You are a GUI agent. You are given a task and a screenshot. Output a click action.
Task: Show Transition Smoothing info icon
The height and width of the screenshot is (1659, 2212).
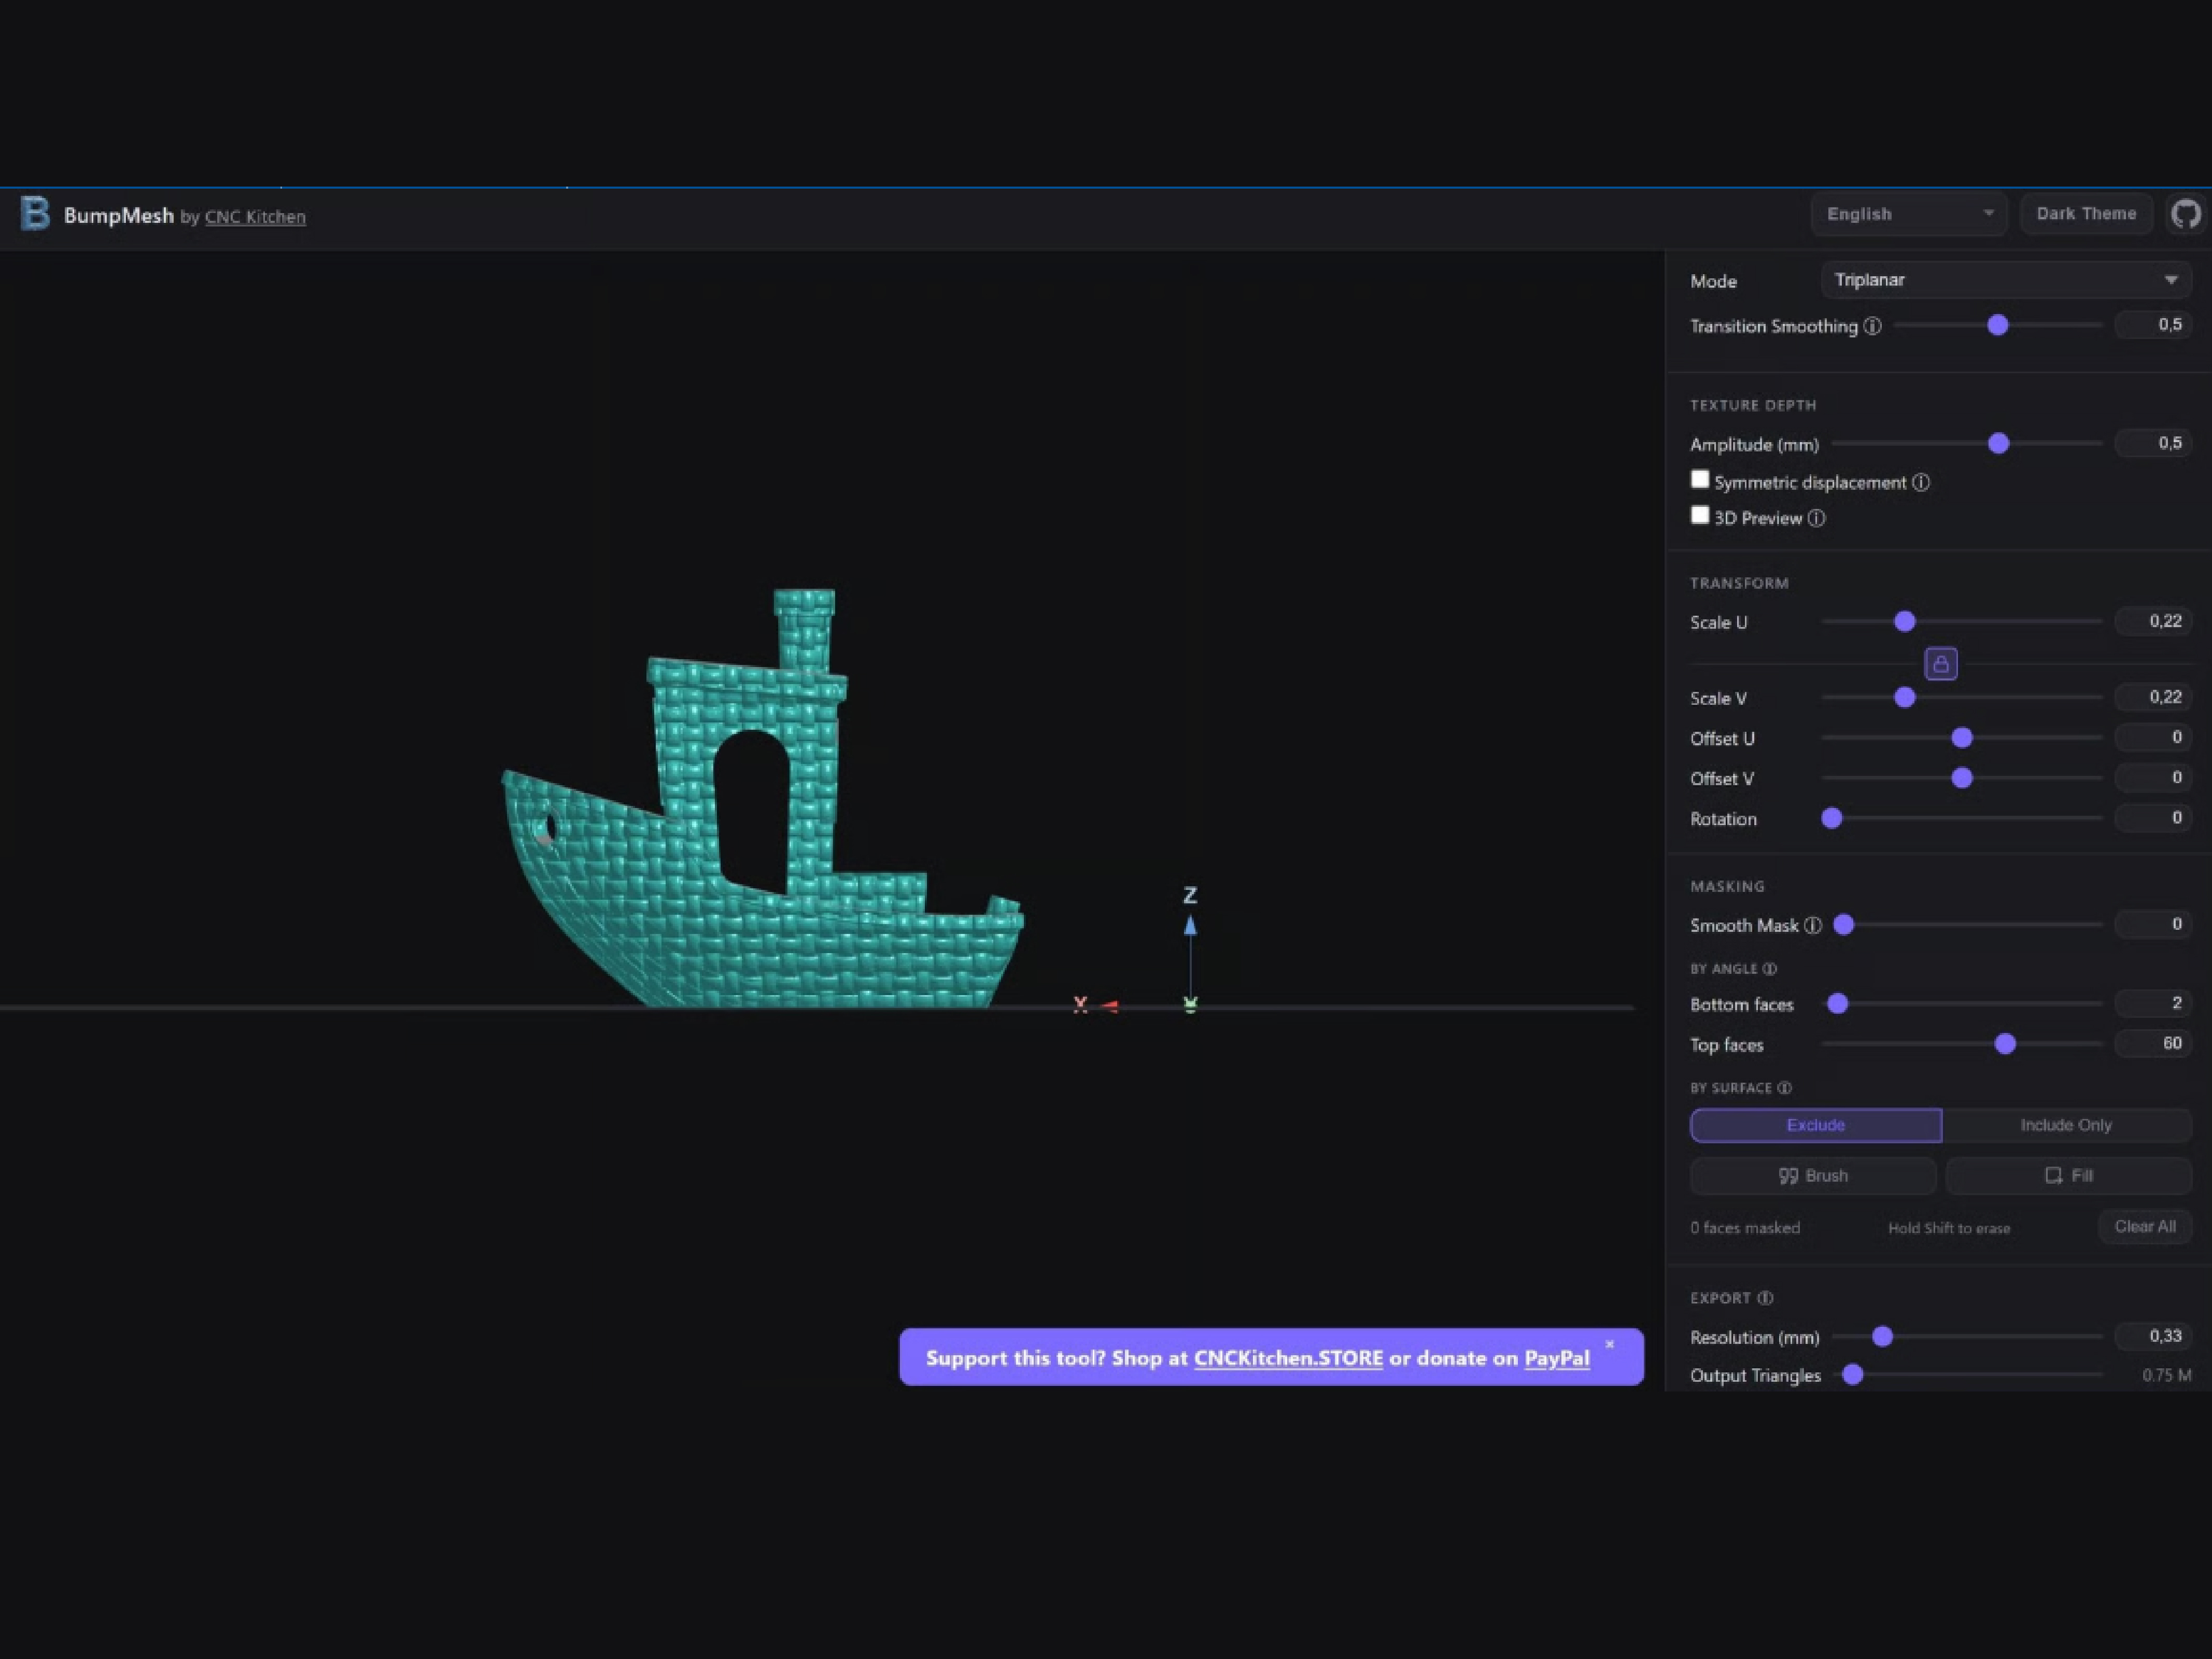point(1872,326)
